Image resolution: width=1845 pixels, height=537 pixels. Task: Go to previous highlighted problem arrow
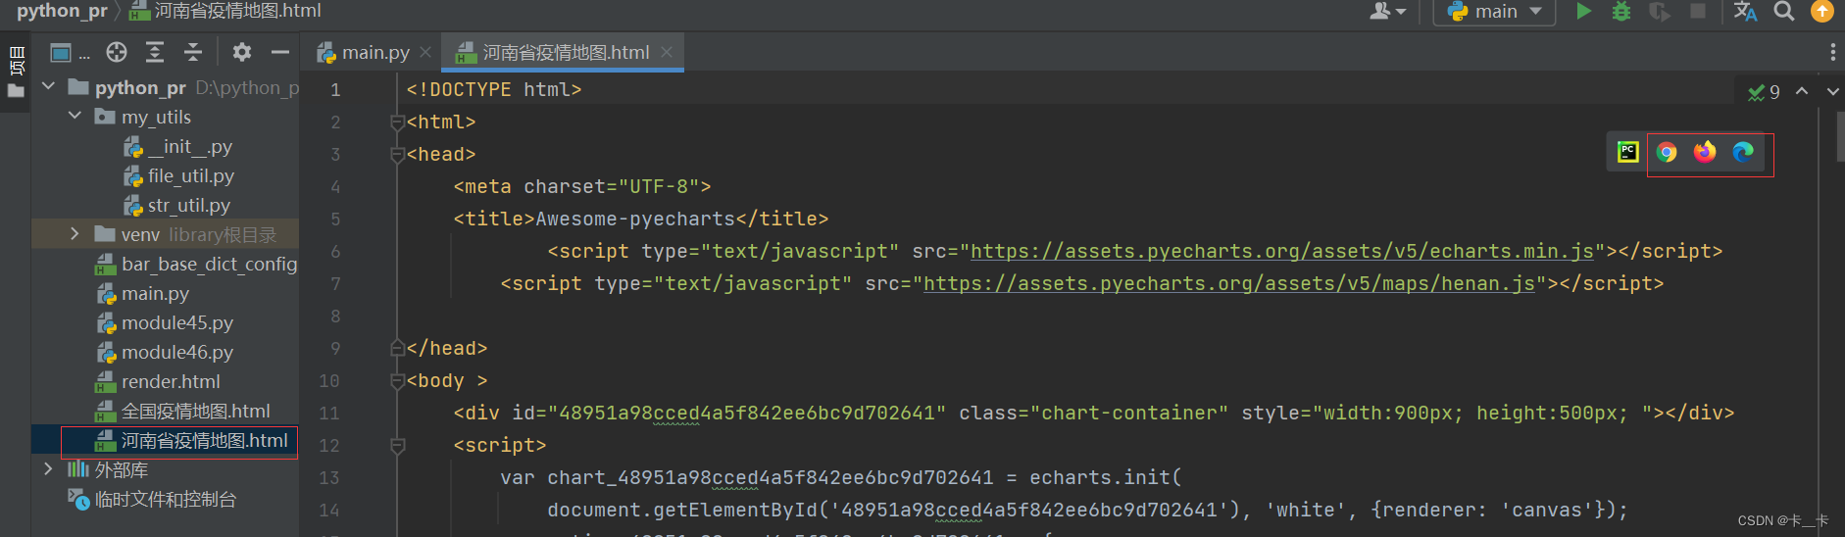point(1802,91)
